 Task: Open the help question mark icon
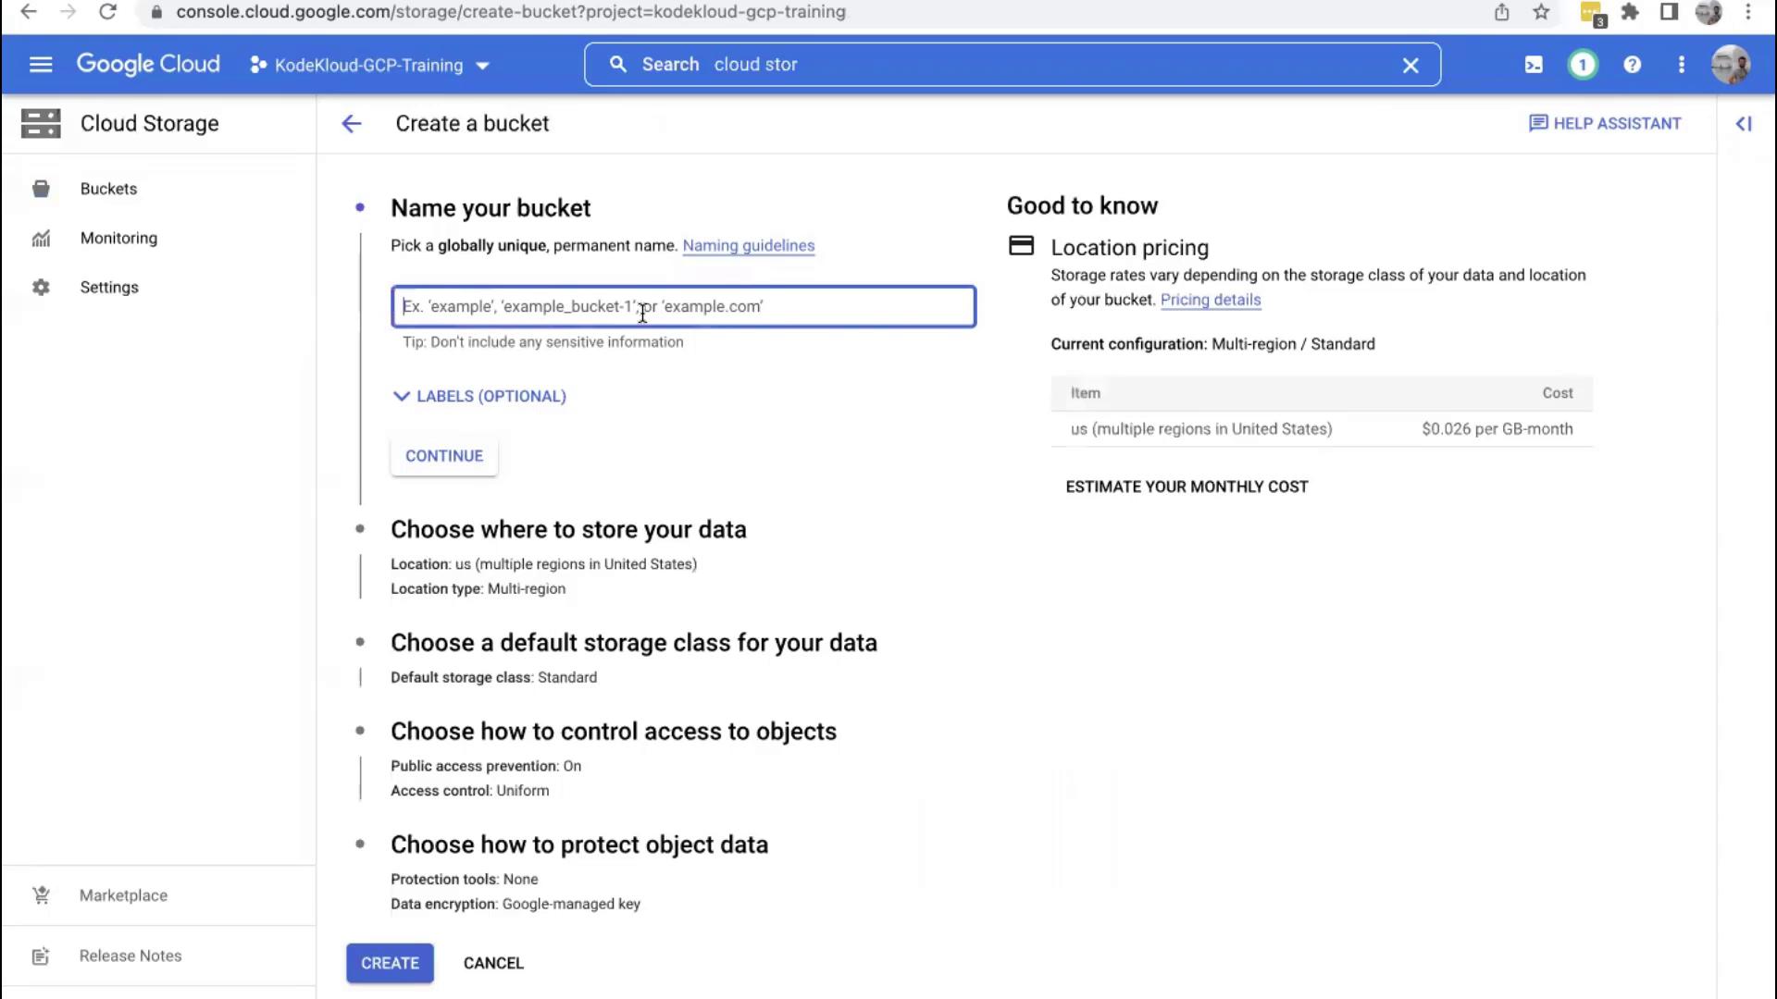[1632, 65]
